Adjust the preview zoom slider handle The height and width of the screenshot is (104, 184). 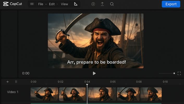coord(174,73)
